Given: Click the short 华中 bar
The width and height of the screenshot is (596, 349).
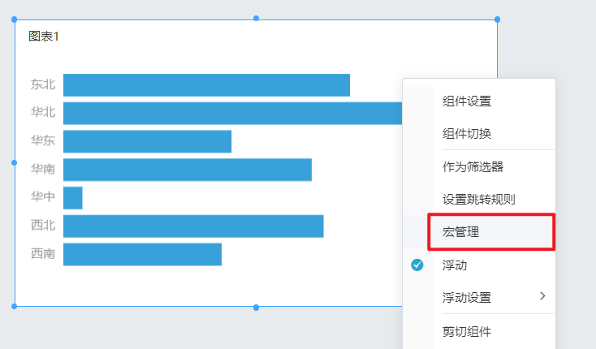Looking at the screenshot, I should [x=72, y=198].
